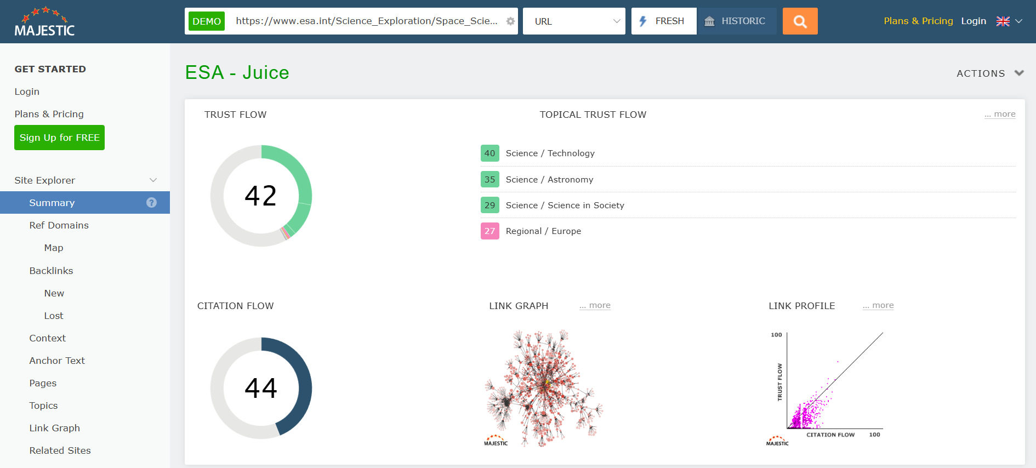Click the ESA - Juice page title
Screen dimensions: 1036x468
click(237, 72)
